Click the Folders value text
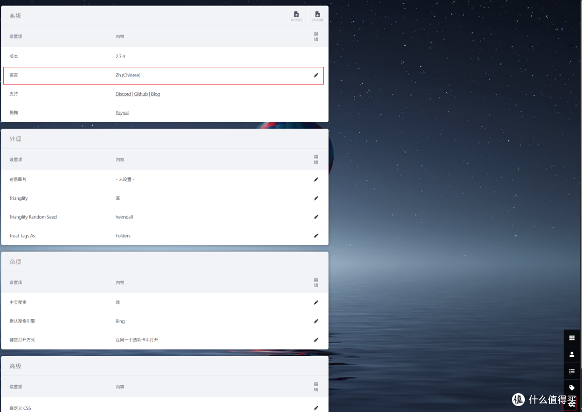The height and width of the screenshot is (412, 582). coord(123,236)
